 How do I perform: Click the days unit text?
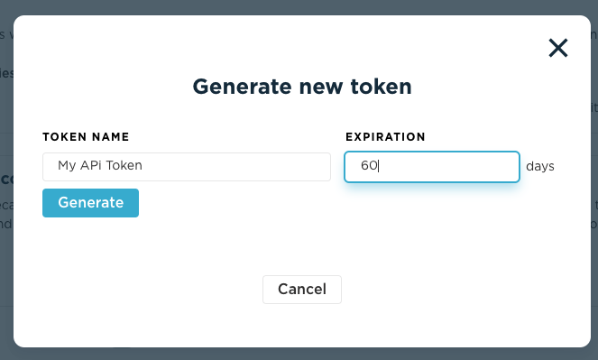(x=540, y=166)
